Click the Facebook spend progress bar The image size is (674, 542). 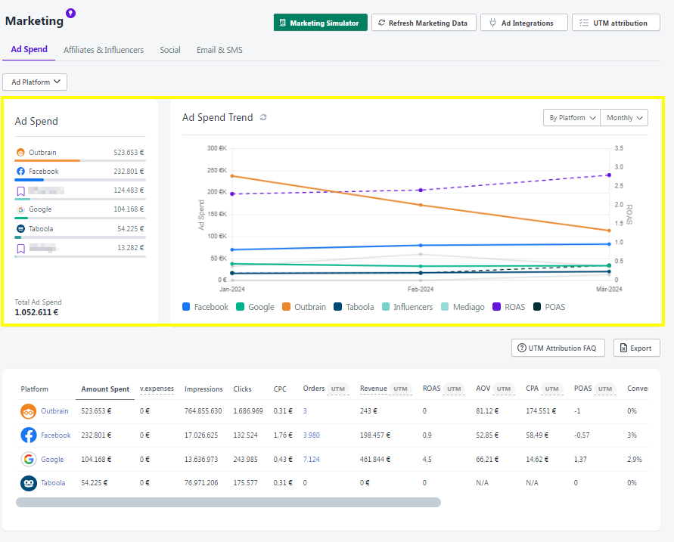click(x=80, y=179)
